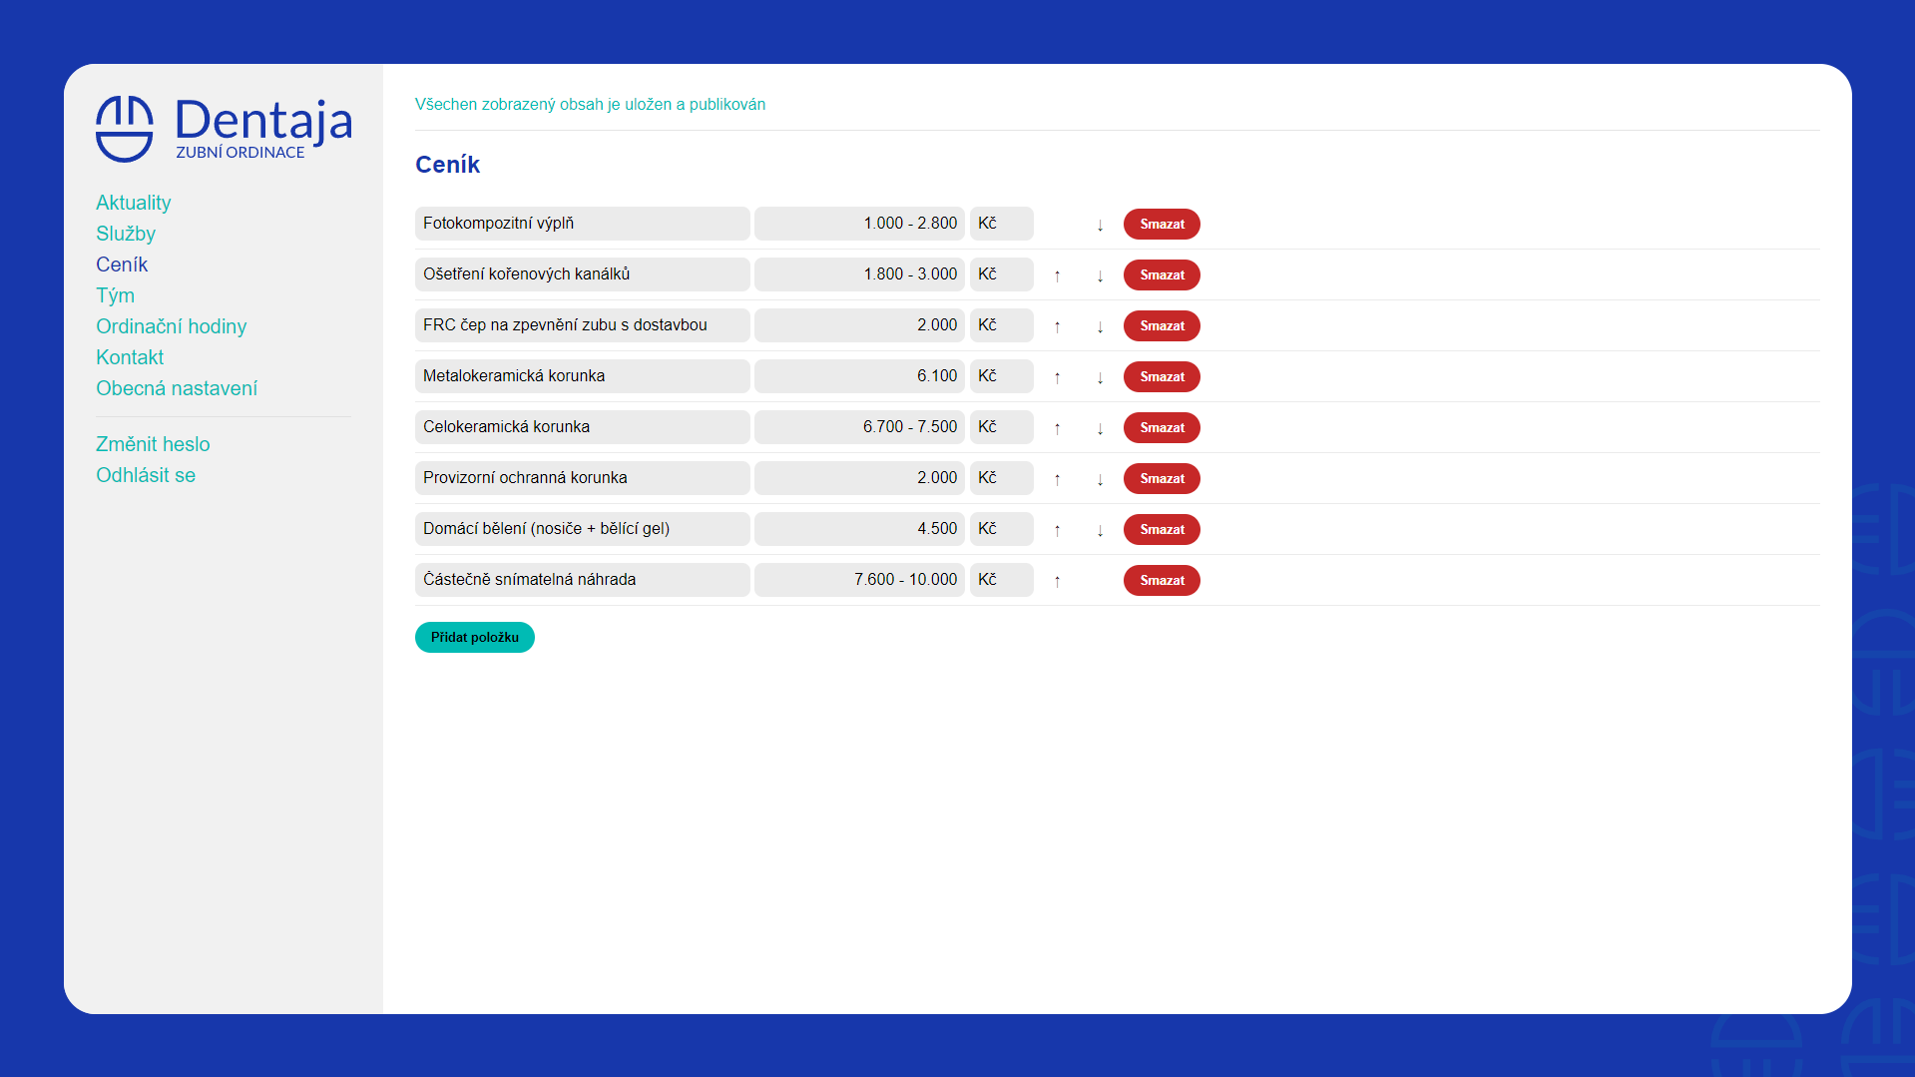Click the Dentaja logo
The height and width of the screenshot is (1077, 1915).
click(x=224, y=128)
